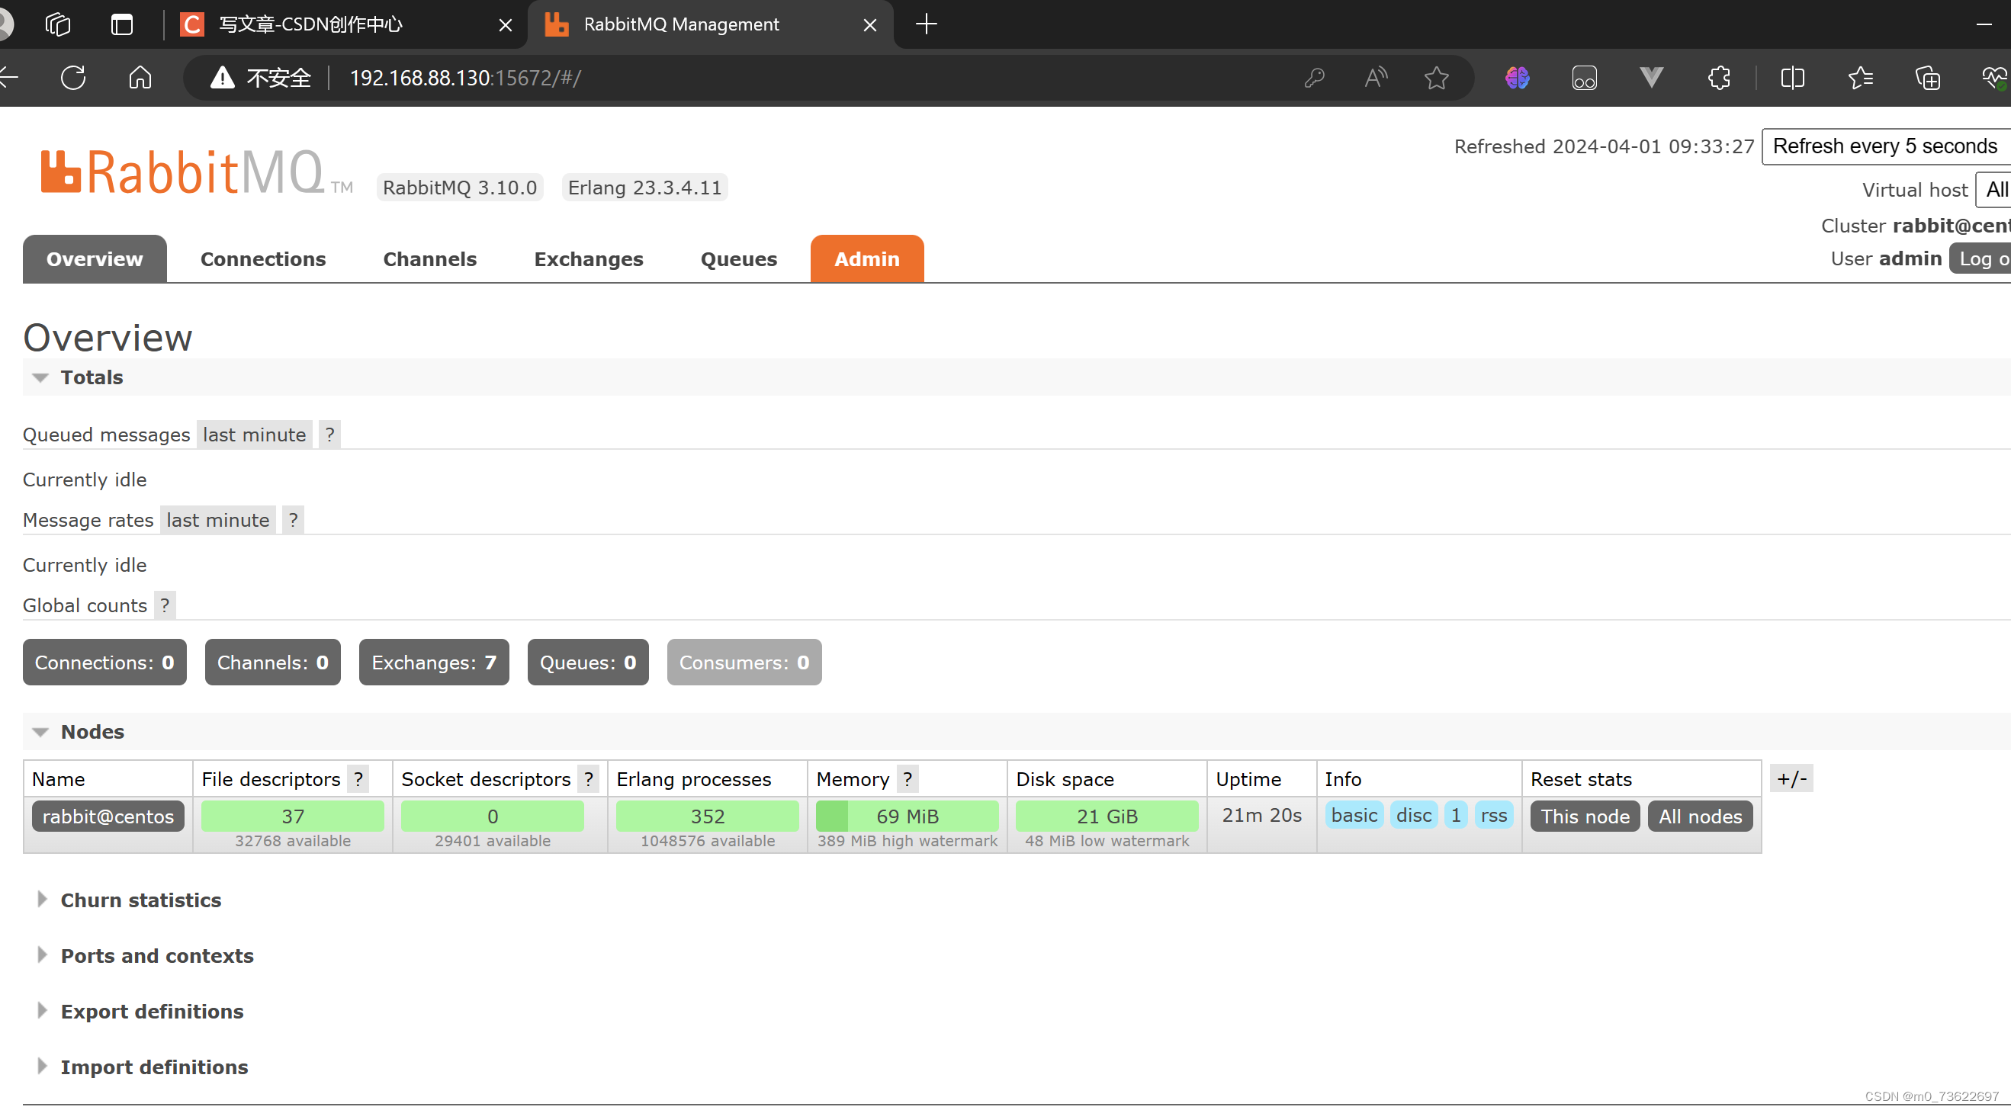This screenshot has height=1110, width=2011.
Task: Click help ? next to Queued messages
Action: pos(329,435)
